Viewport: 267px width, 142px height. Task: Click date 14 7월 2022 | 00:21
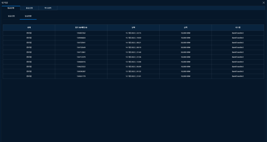[133, 43]
